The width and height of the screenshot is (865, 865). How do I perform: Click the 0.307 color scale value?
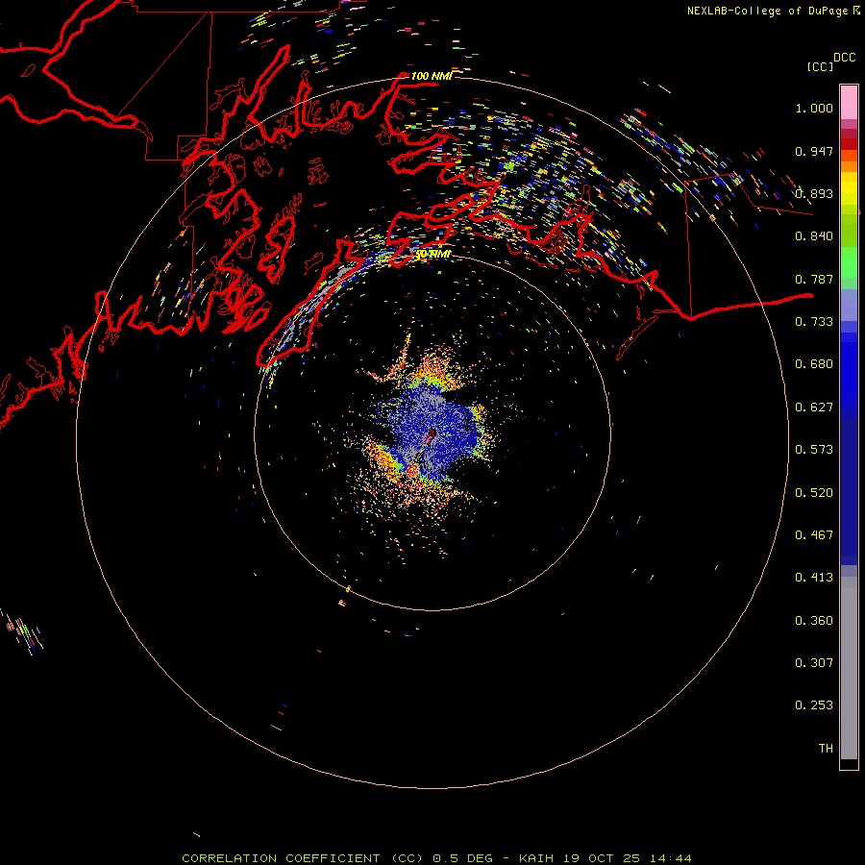click(x=814, y=663)
